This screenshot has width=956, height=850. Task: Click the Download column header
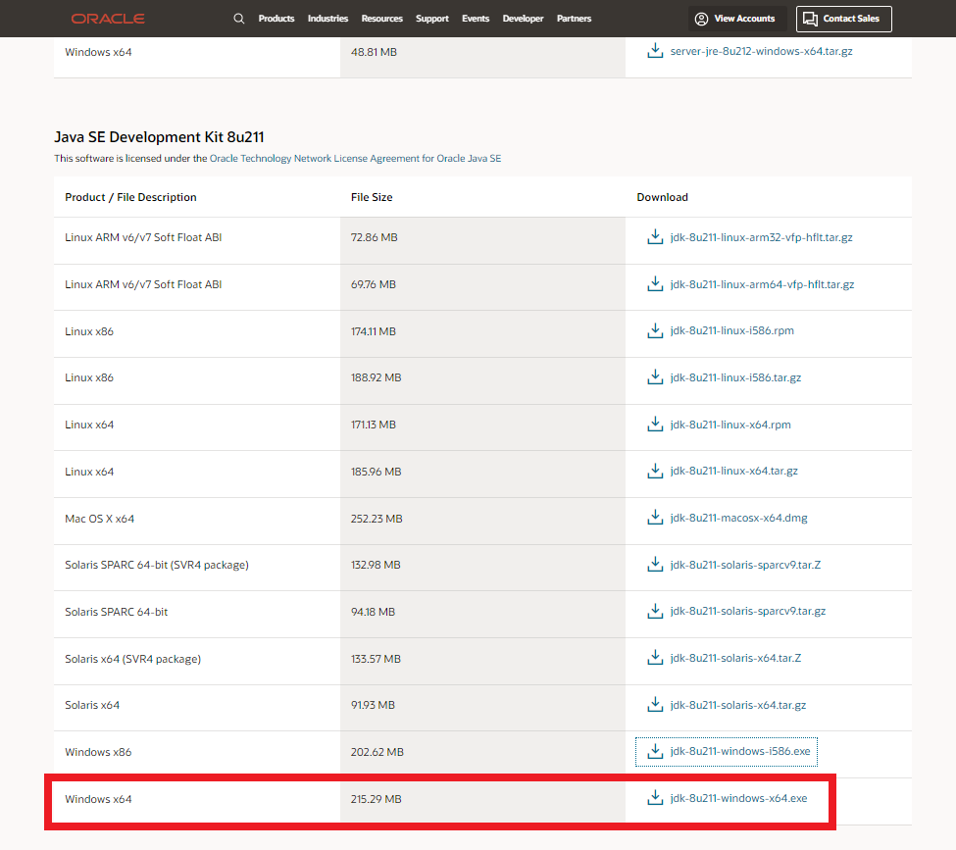pos(663,197)
